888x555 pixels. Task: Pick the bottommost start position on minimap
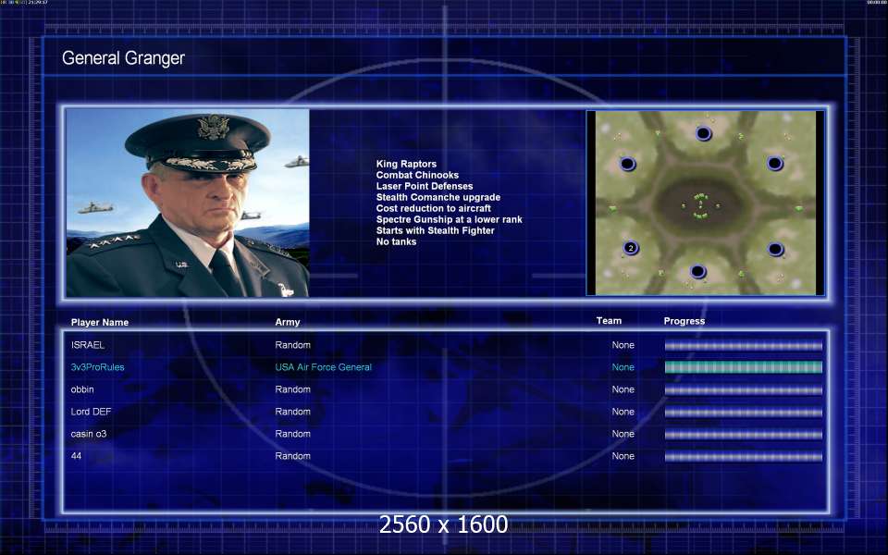click(698, 272)
